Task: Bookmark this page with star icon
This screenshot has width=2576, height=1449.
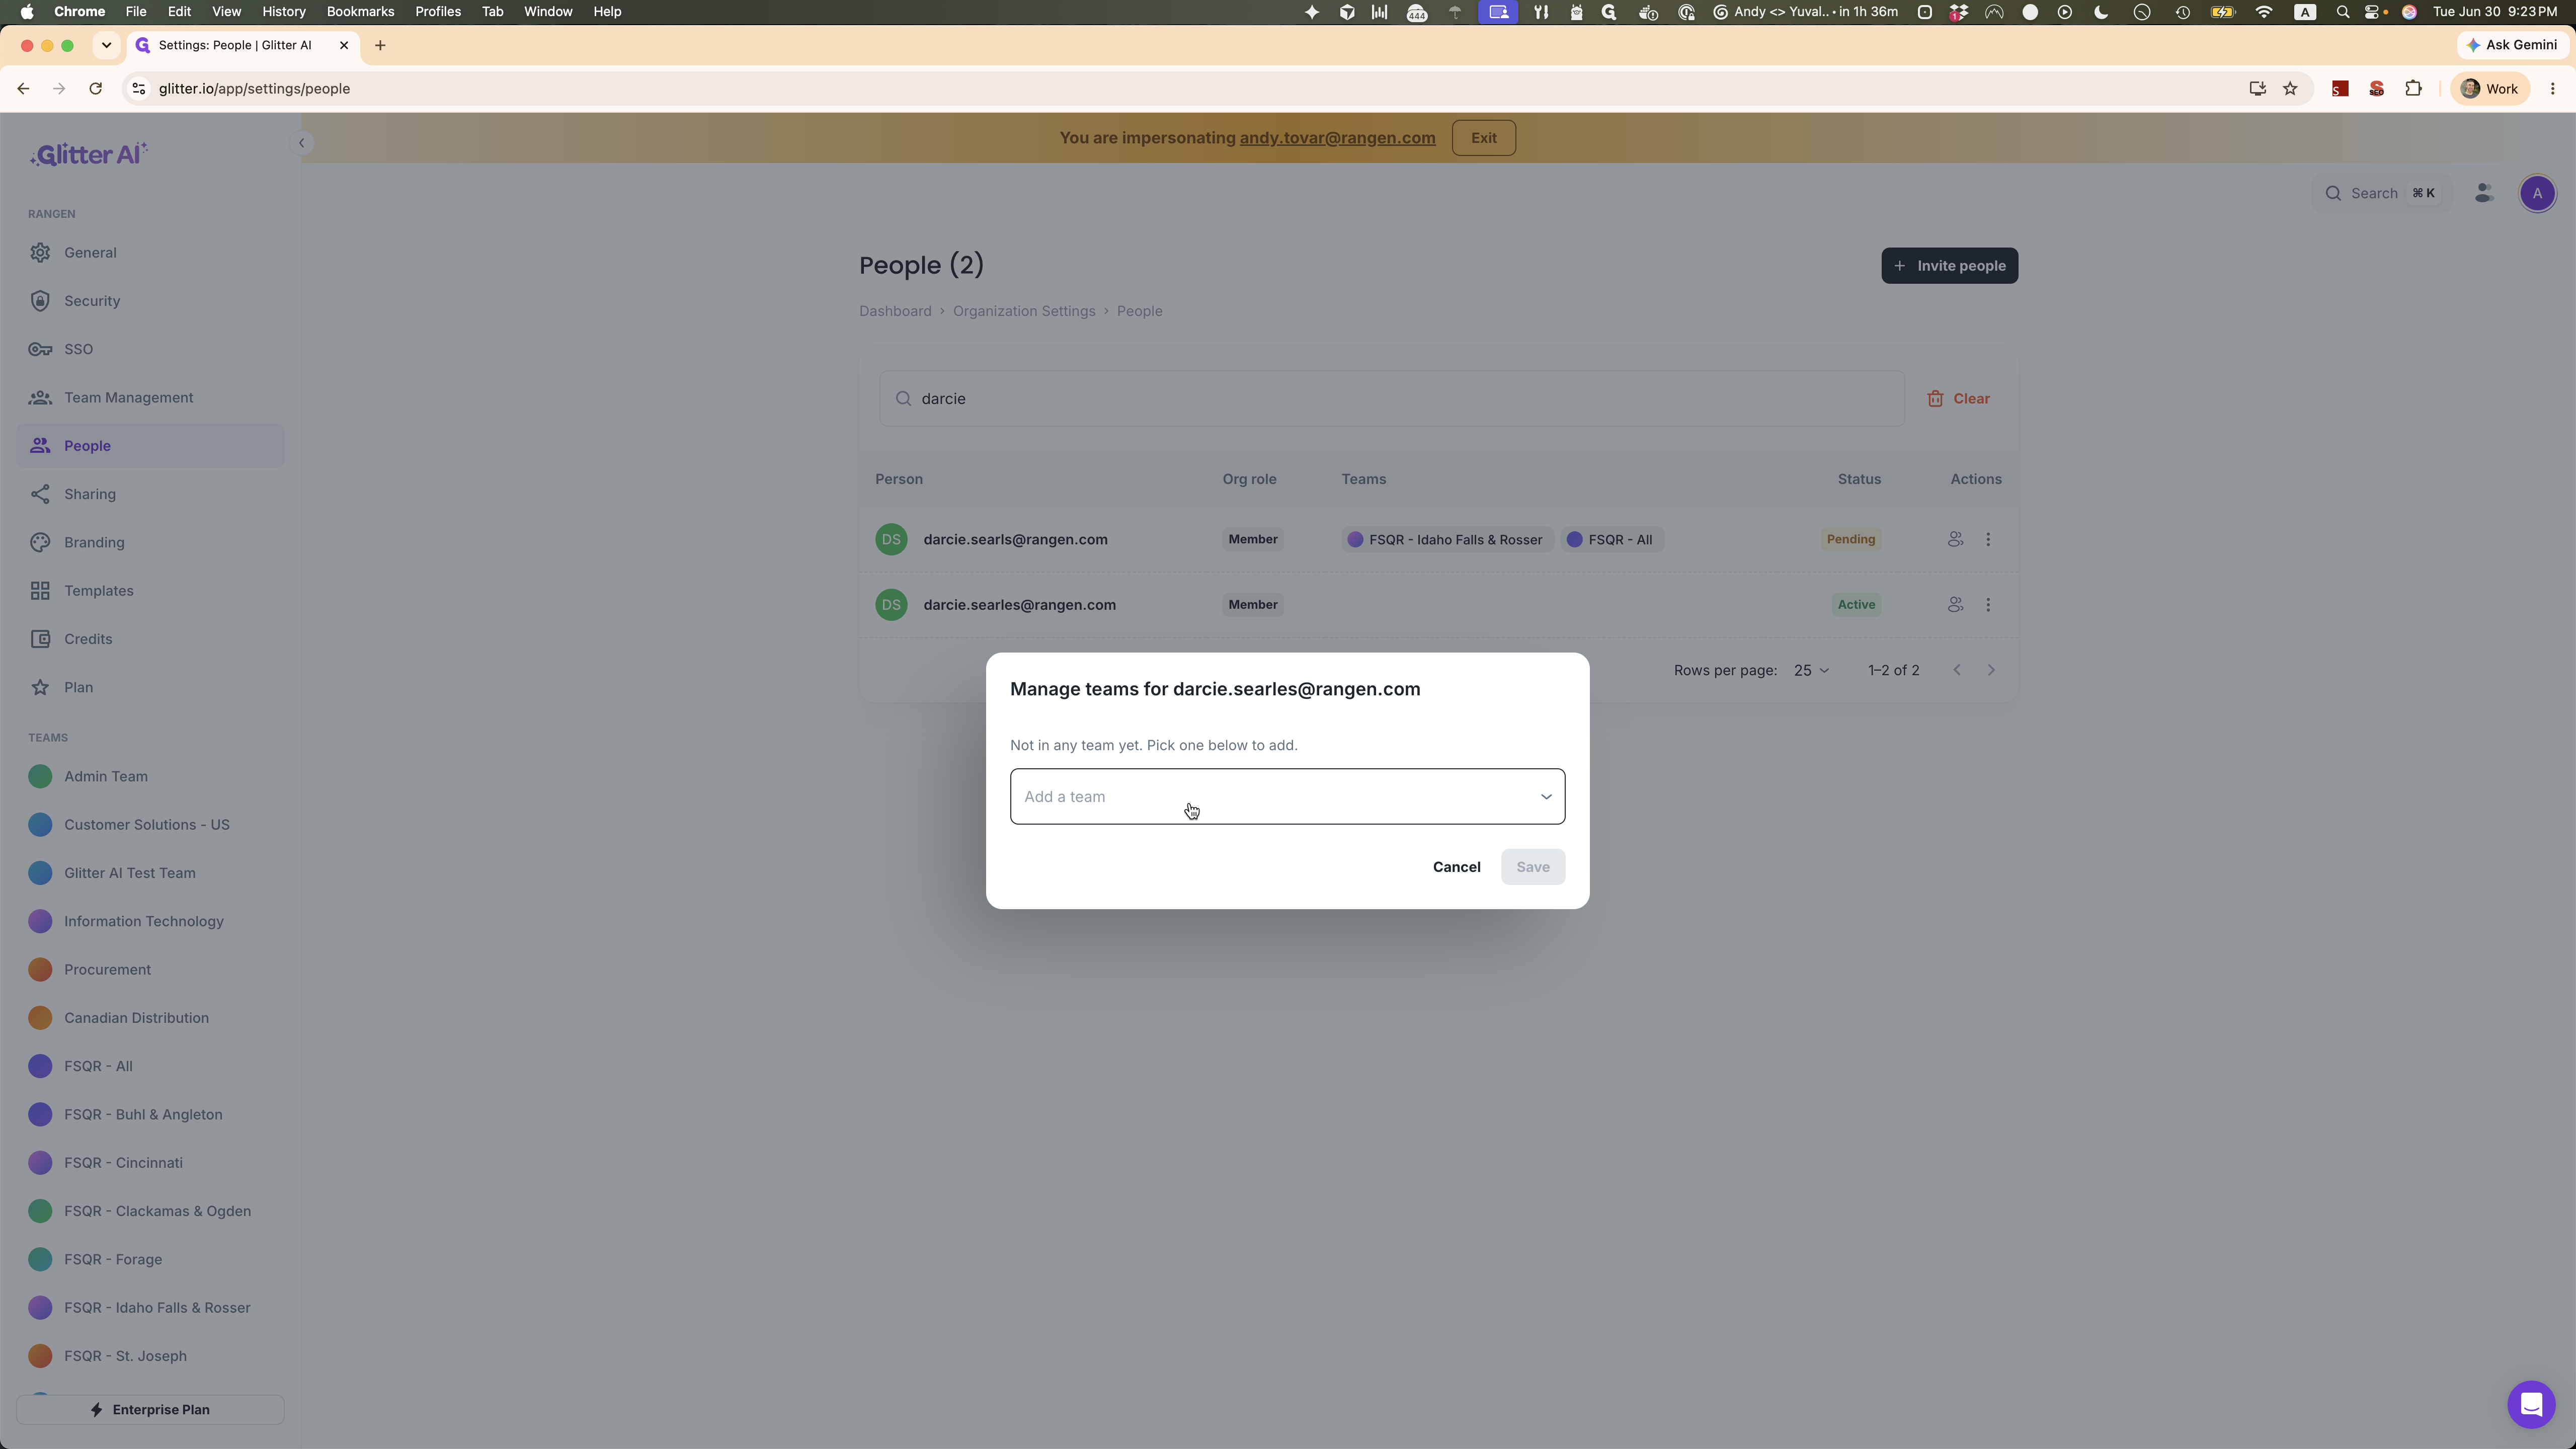Action: pyautogui.click(x=2290, y=89)
